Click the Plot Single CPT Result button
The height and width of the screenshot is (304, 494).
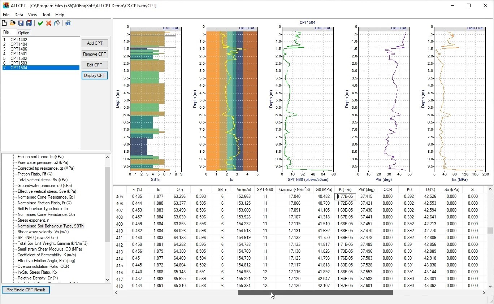click(26, 290)
